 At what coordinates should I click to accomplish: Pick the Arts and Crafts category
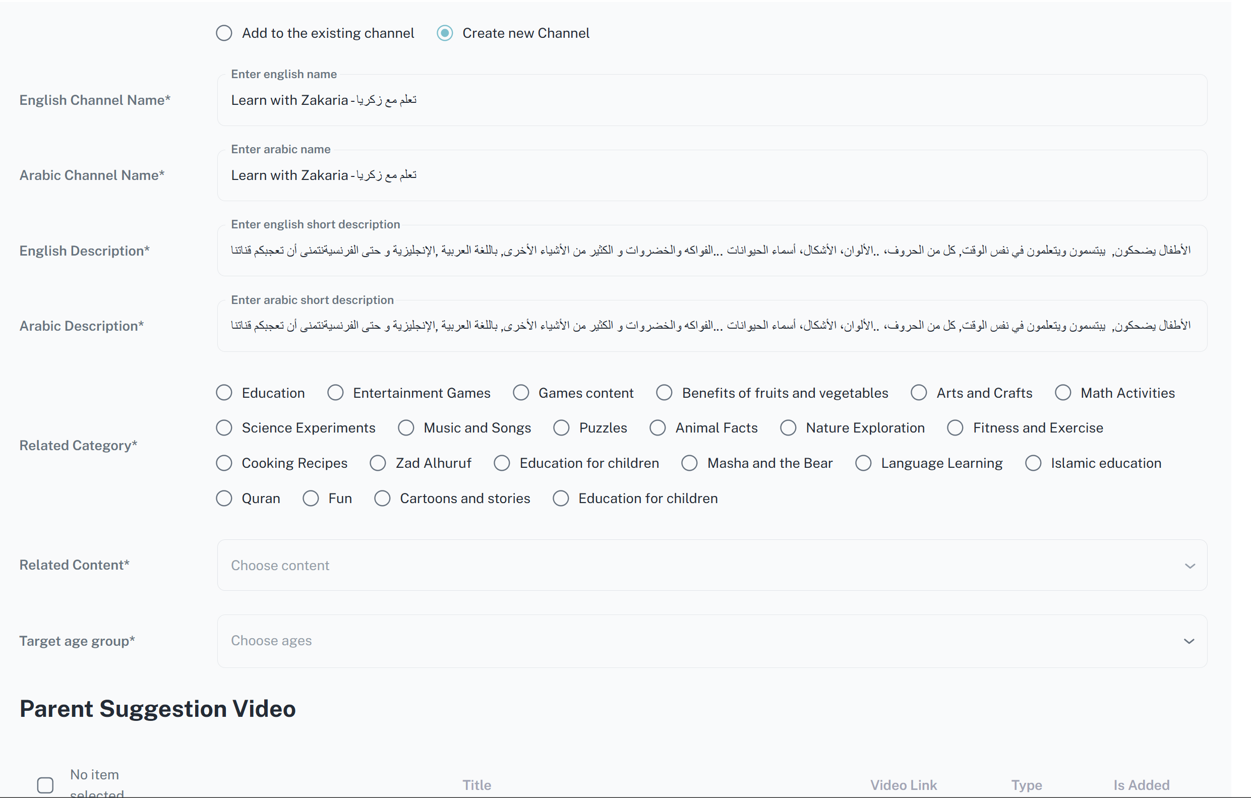[919, 393]
